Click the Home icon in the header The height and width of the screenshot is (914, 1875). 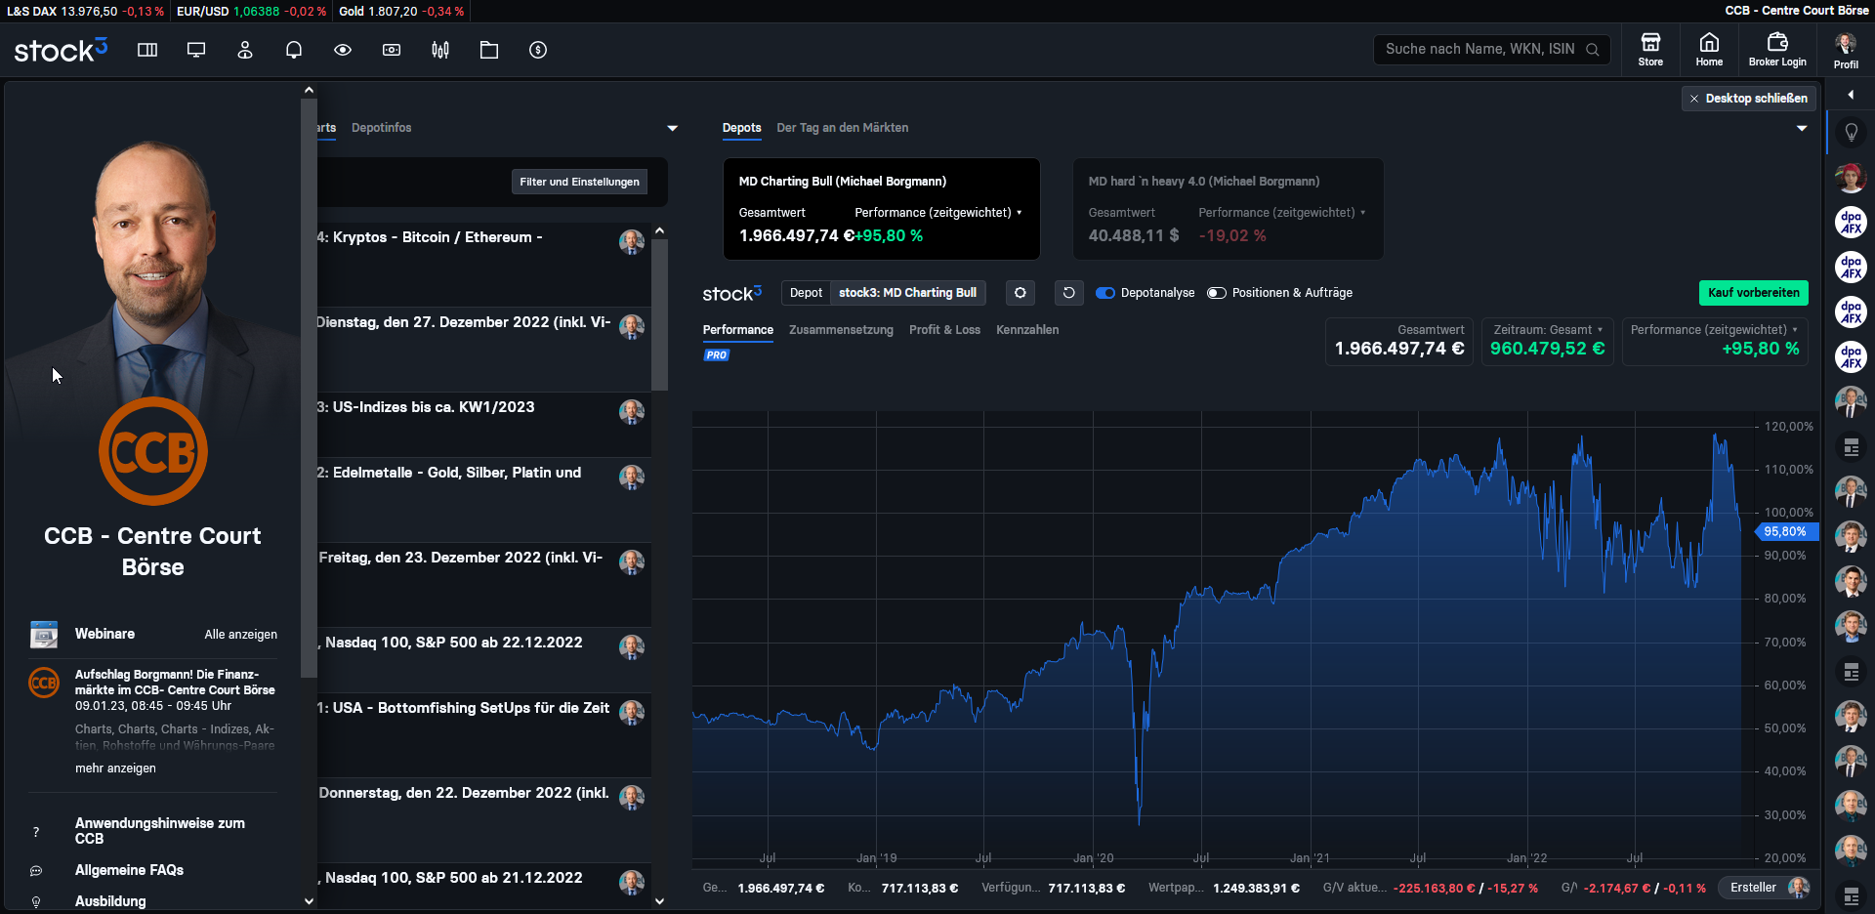(x=1709, y=49)
